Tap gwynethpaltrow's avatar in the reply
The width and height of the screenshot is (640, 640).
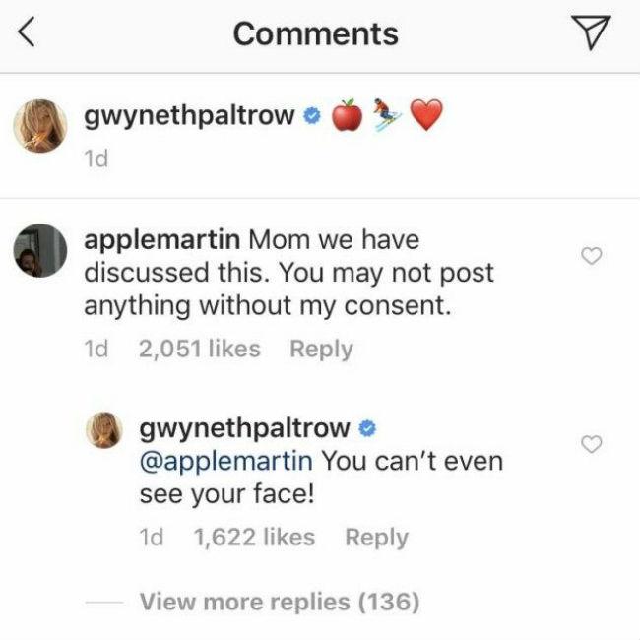110,432
